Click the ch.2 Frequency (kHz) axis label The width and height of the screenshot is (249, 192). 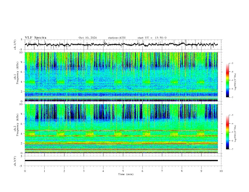click(16, 125)
